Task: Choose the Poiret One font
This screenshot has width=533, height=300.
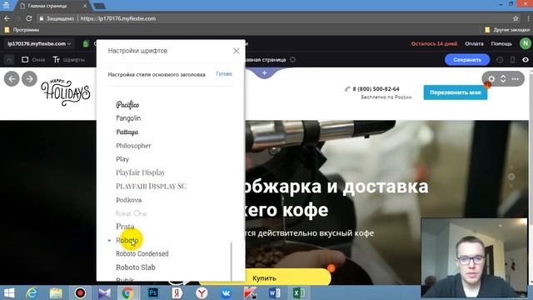Action: click(x=131, y=213)
